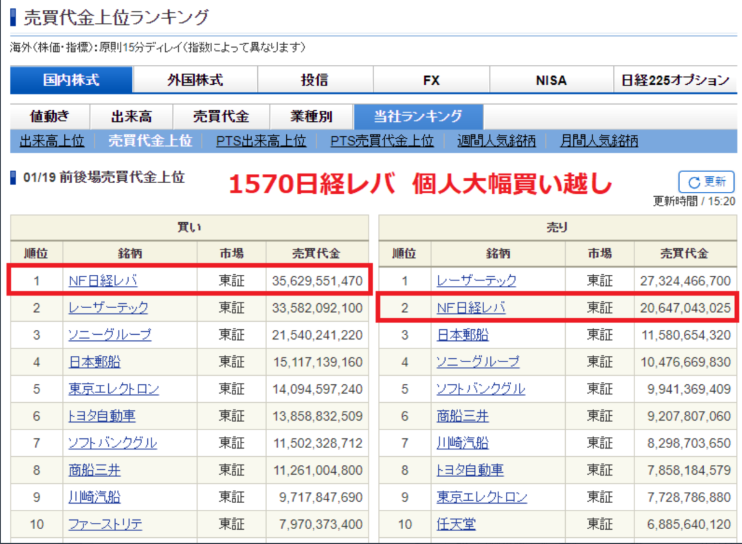
Task: Click the value 20,647,043,025
Action: [686, 308]
